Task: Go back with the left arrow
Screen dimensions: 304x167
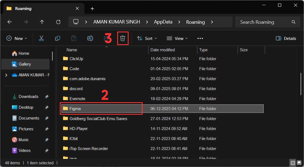Action: (9, 22)
